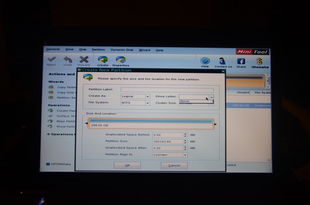Open the Wizard menu
Viewport: 310px width, 205px height.
[x=144, y=50]
